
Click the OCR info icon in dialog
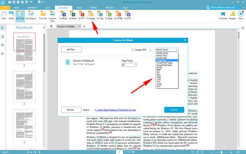(150, 50)
